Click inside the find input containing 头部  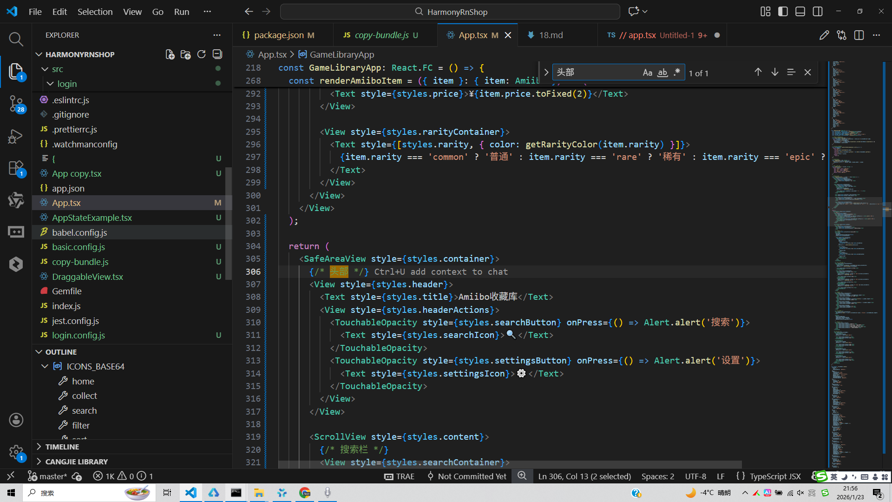tap(595, 73)
